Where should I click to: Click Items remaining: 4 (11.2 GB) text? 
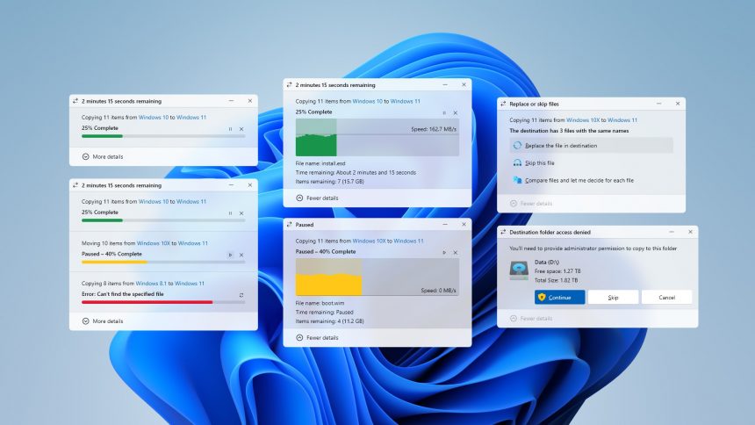pos(329,321)
